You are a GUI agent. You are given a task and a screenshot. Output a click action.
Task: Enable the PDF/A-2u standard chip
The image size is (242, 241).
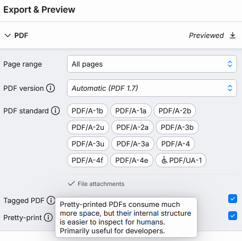88,127
